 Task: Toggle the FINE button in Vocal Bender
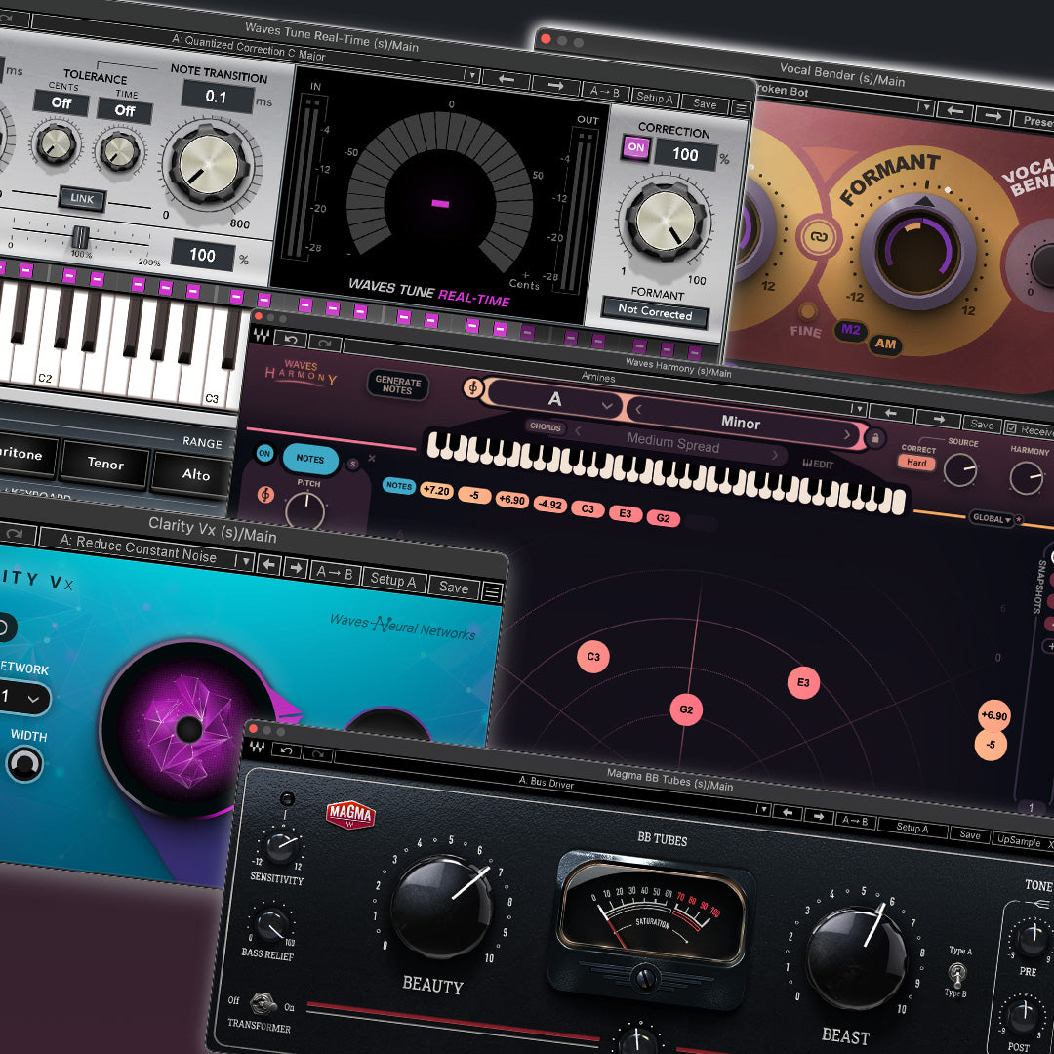pos(807,312)
